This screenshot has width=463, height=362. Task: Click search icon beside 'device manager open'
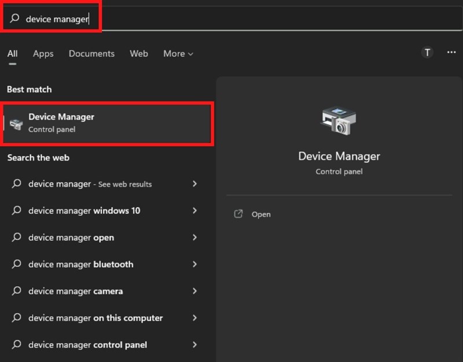pyautogui.click(x=17, y=237)
